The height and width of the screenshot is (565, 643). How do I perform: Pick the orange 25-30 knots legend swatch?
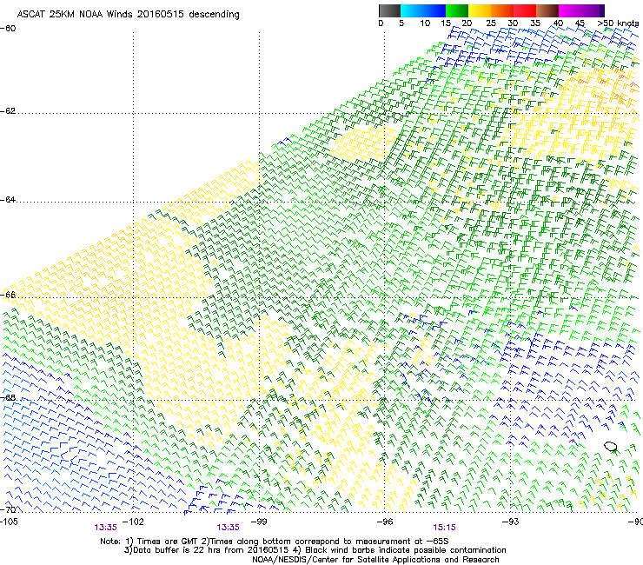point(502,10)
